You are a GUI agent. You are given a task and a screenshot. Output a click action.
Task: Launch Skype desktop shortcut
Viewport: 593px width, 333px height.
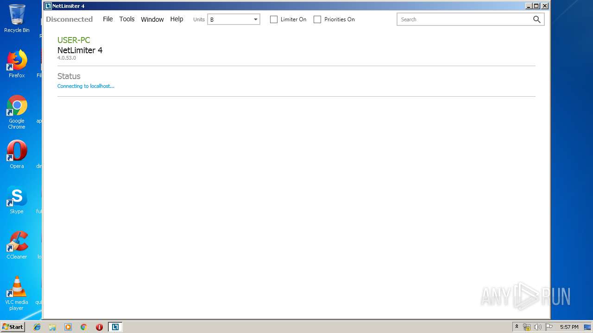click(17, 200)
